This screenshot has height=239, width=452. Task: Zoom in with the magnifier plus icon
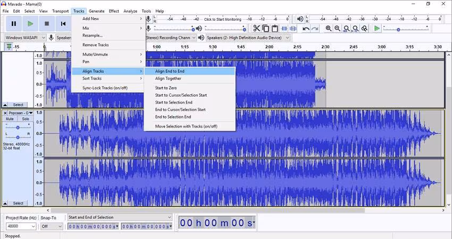point(328,29)
